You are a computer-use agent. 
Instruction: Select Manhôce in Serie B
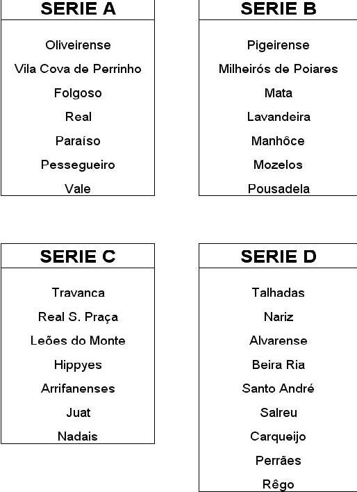(x=278, y=140)
